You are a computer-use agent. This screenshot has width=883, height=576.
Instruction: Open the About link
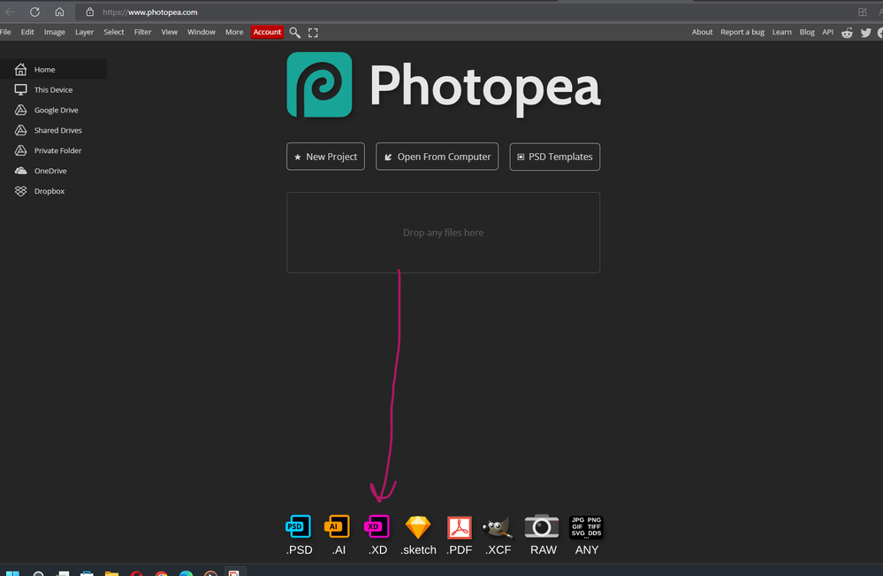pyautogui.click(x=702, y=32)
